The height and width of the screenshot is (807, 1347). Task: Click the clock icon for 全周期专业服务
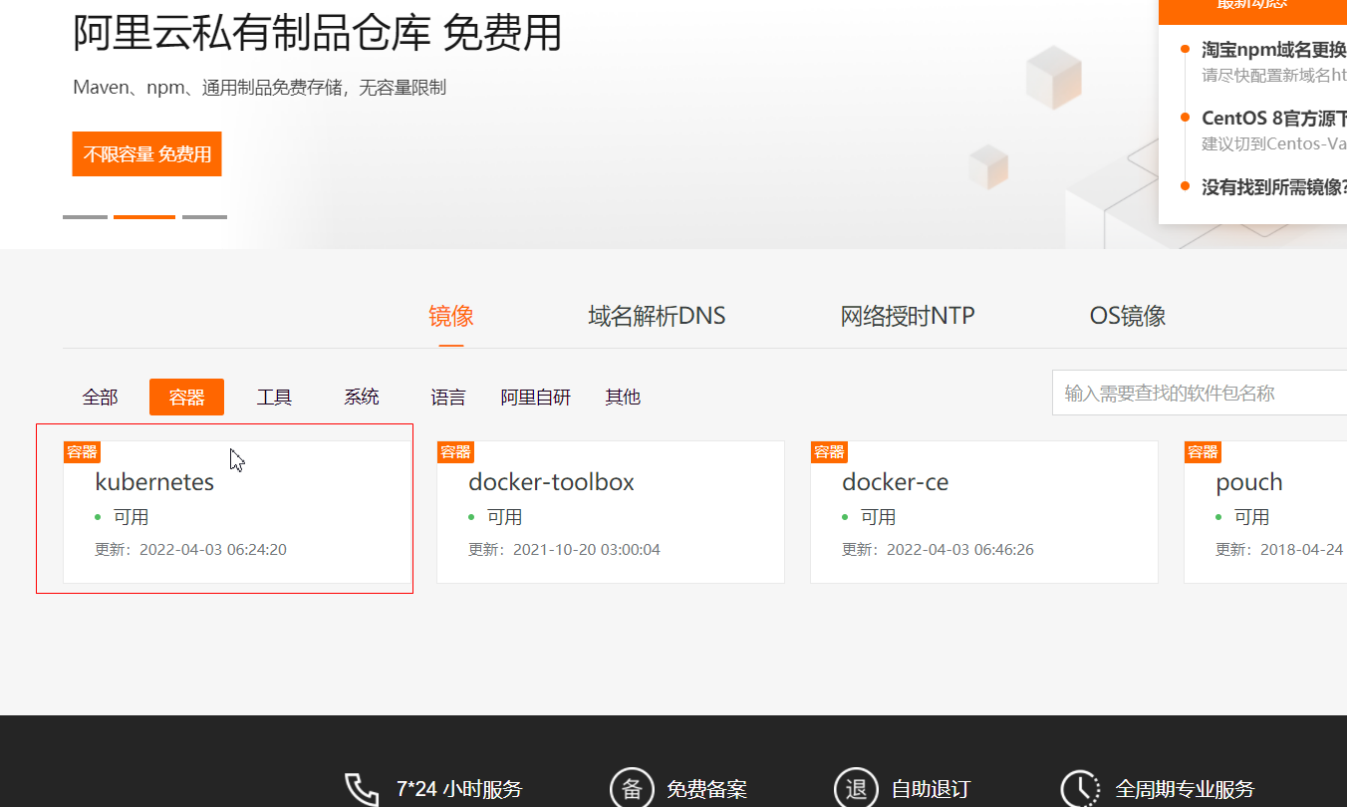[x=1082, y=789]
